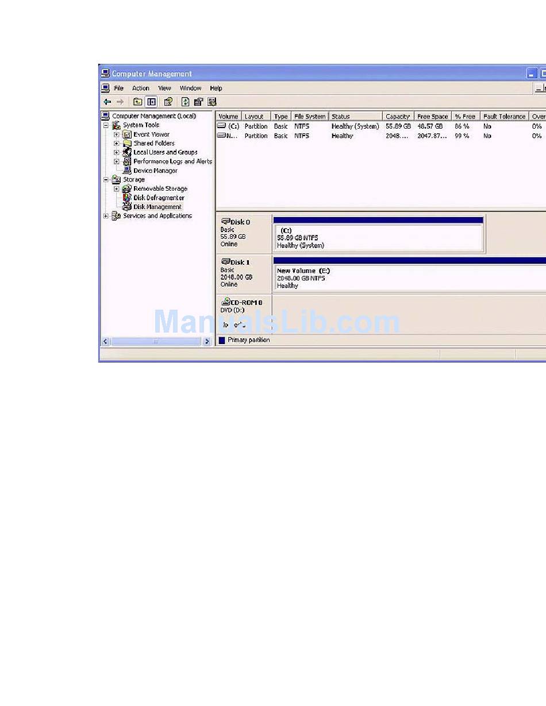Screen dimensions: 546x706
Task: Select Disk Management in the tree
Action: (x=157, y=207)
